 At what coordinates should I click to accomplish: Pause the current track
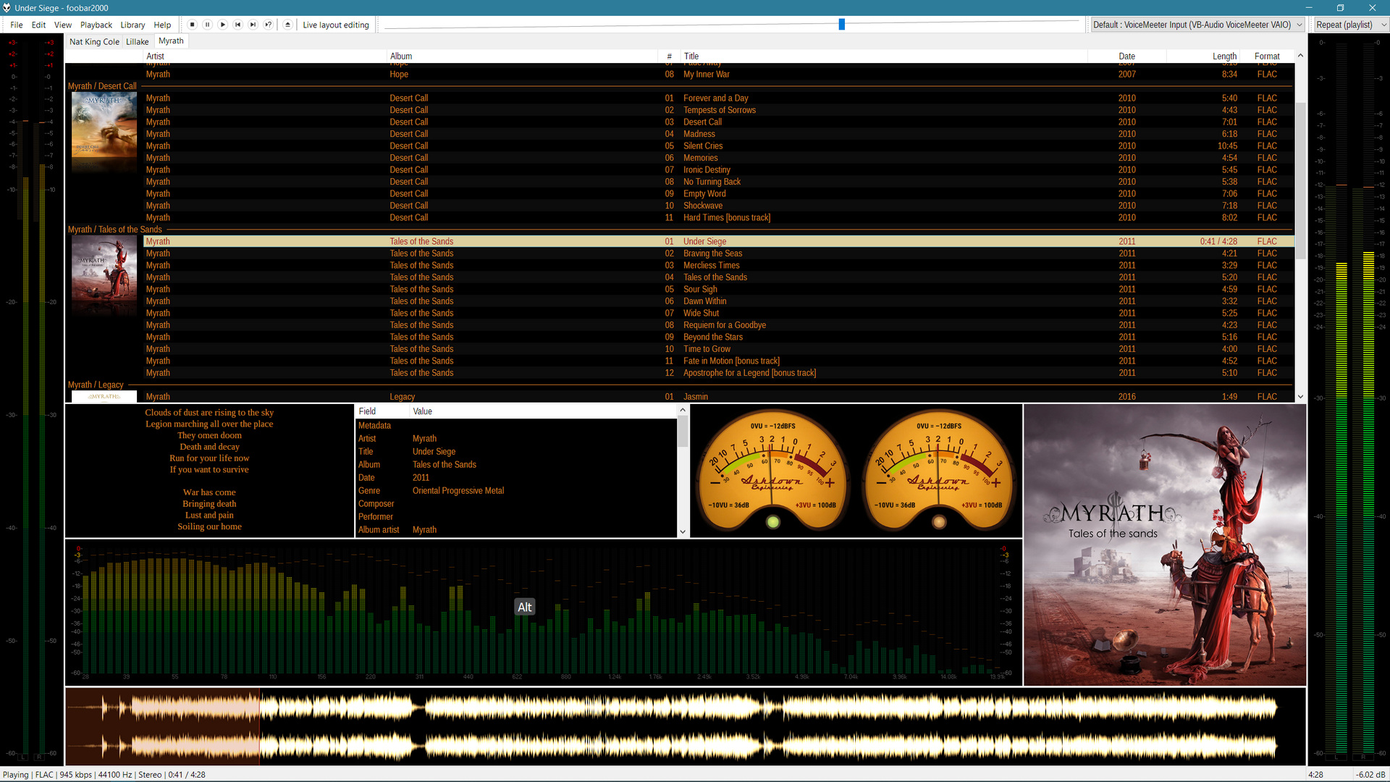tap(207, 25)
